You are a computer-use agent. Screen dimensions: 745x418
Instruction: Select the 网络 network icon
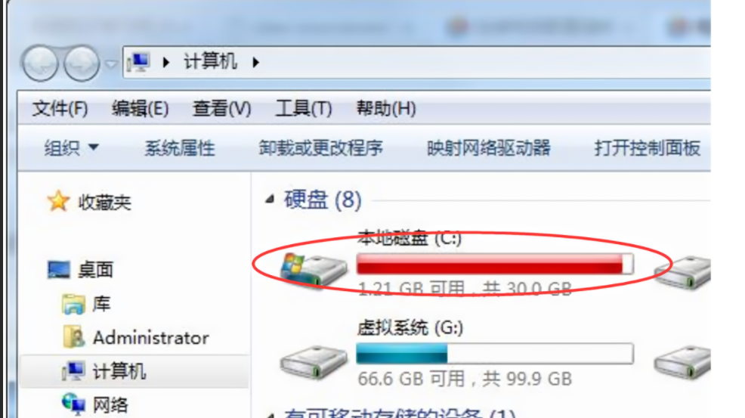[73, 404]
